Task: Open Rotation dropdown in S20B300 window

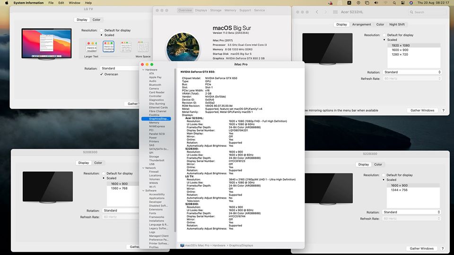Action: pos(122,211)
